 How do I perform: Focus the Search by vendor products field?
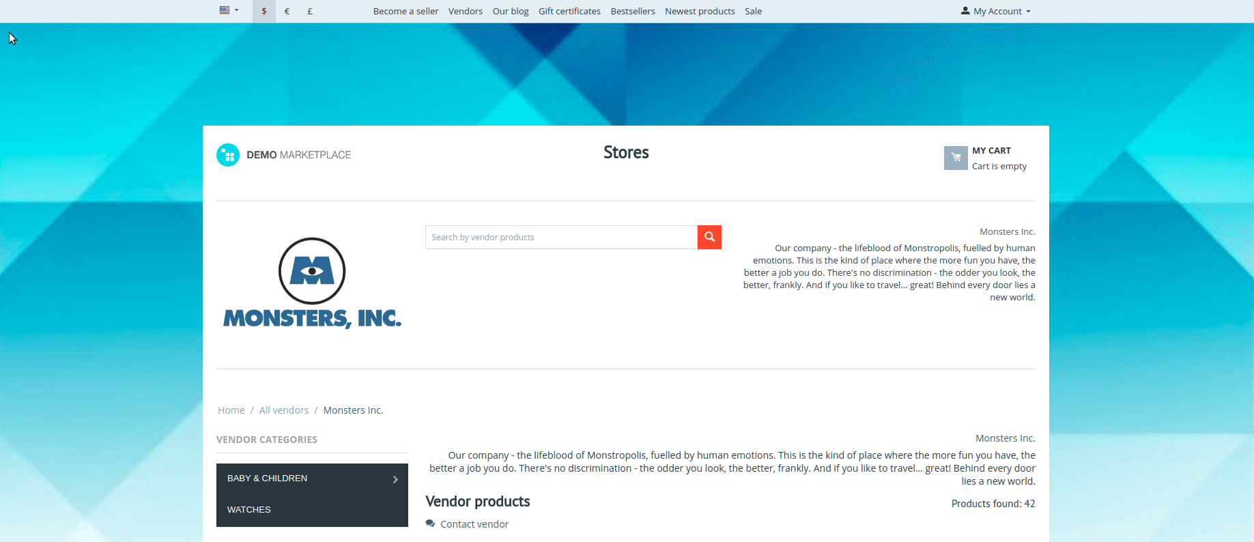point(561,237)
